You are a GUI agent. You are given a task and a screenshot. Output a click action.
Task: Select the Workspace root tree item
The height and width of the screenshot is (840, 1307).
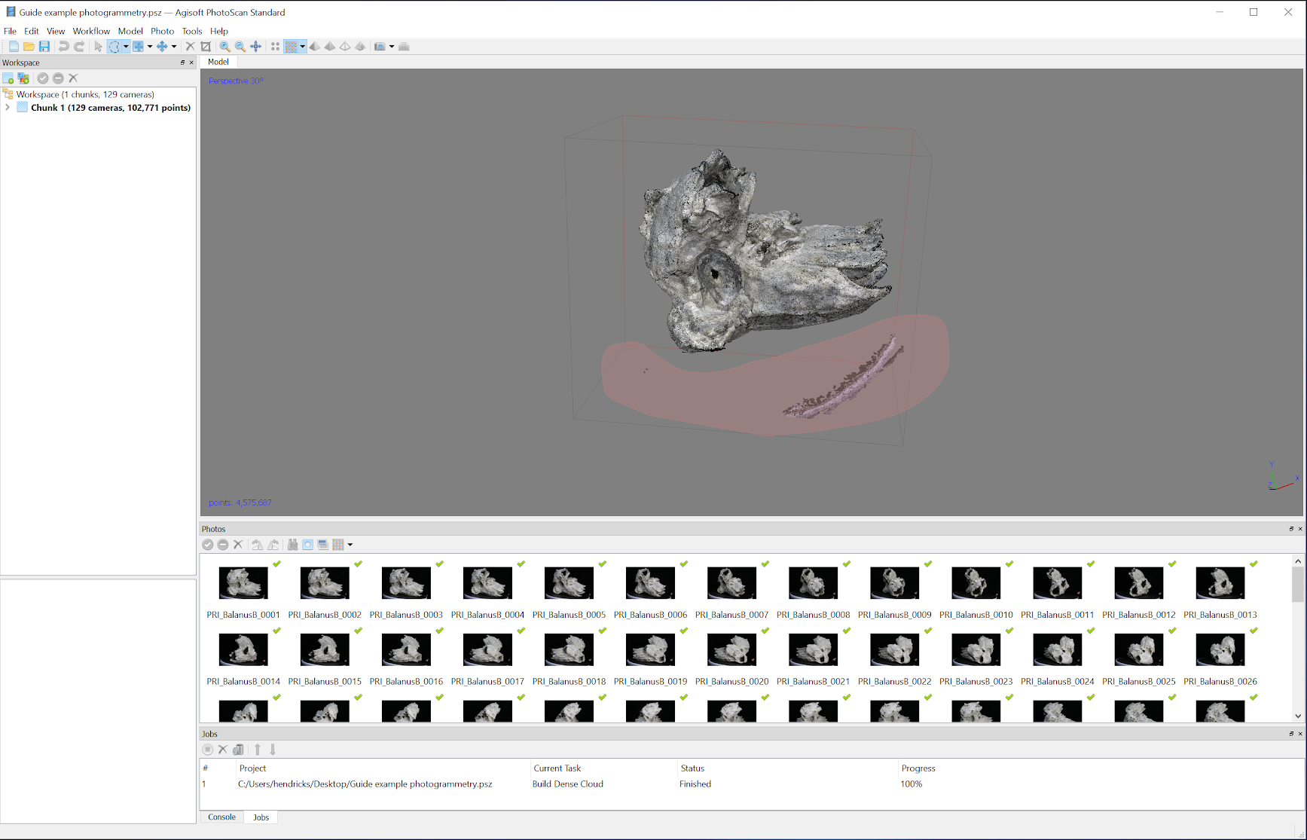click(x=85, y=94)
